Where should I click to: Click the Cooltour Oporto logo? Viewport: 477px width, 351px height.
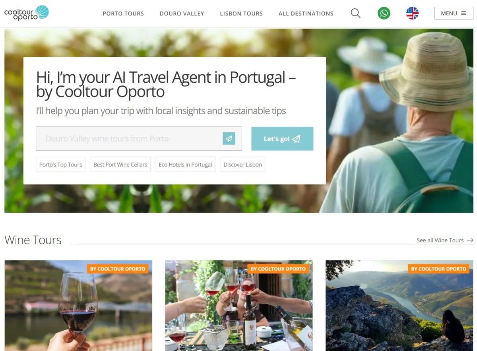tap(27, 13)
